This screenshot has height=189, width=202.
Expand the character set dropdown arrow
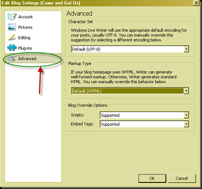point(186,49)
